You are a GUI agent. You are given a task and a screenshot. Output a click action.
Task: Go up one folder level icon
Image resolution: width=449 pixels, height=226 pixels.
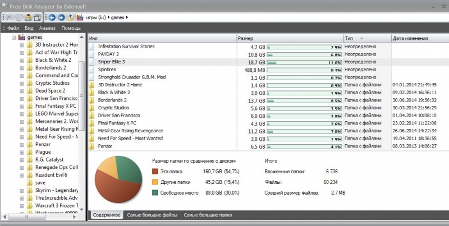pyautogui.click(x=71, y=17)
